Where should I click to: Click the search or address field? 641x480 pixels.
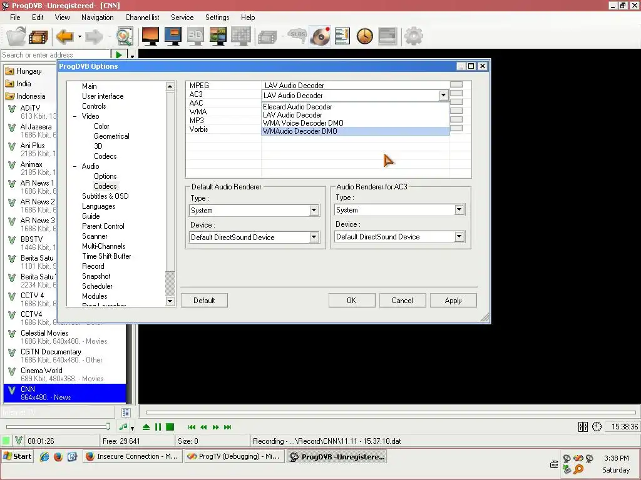pyautogui.click(x=56, y=55)
